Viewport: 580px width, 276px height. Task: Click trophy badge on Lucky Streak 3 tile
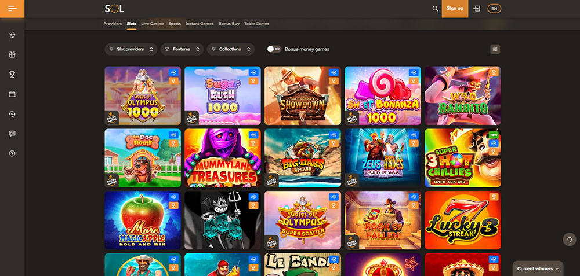click(x=494, y=197)
